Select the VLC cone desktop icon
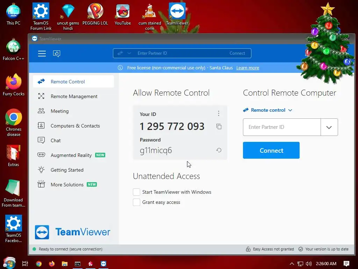The image size is (358, 269). (x=150, y=16)
